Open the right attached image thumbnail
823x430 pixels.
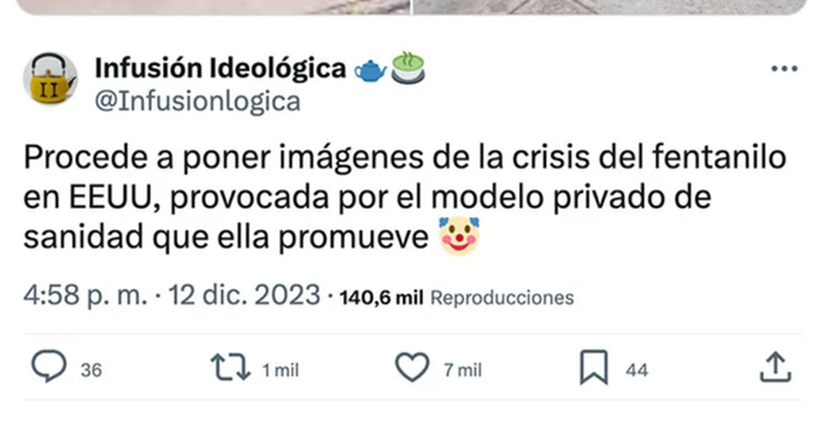click(x=609, y=7)
